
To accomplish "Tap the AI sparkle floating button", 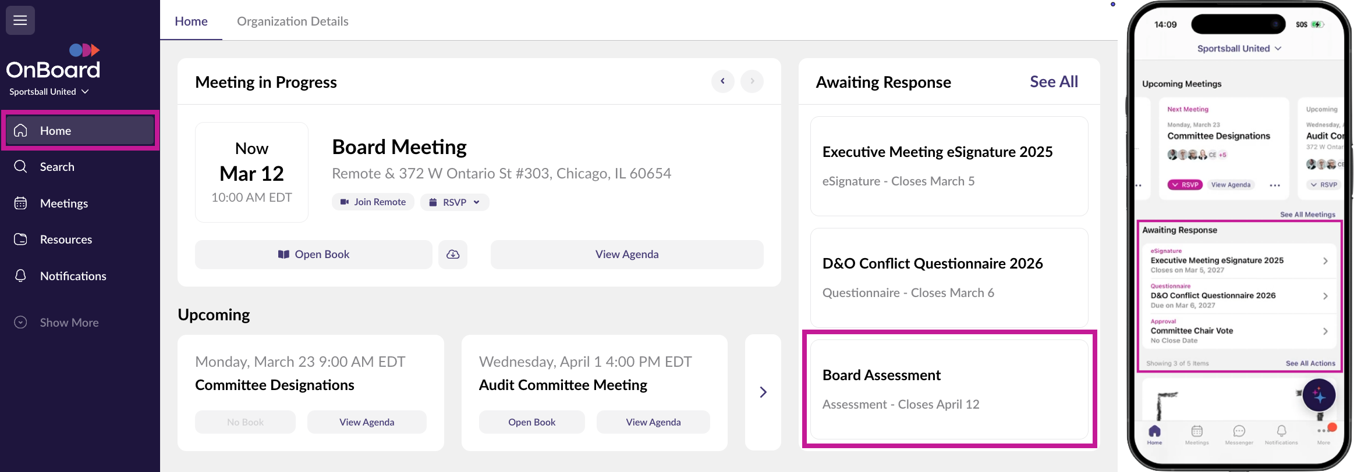I will [1318, 396].
